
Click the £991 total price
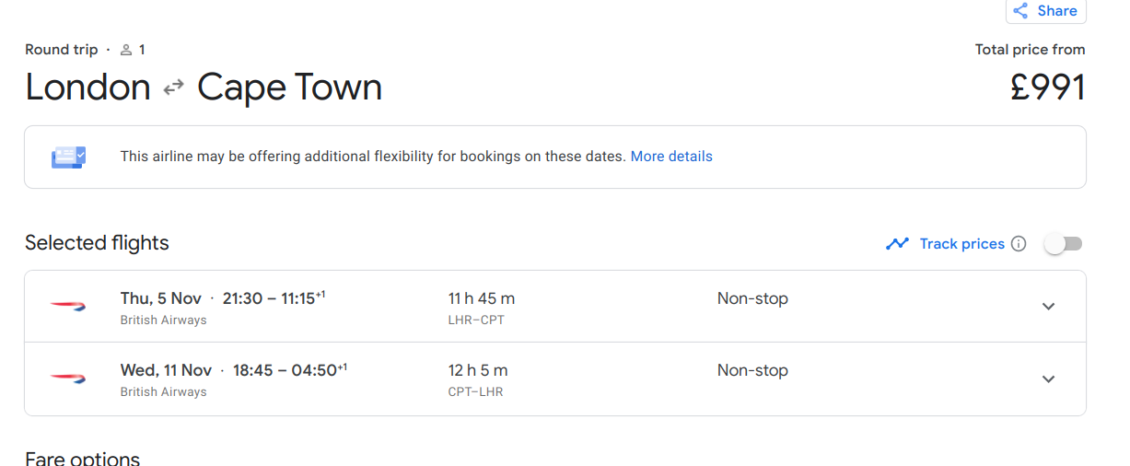[x=1047, y=87]
